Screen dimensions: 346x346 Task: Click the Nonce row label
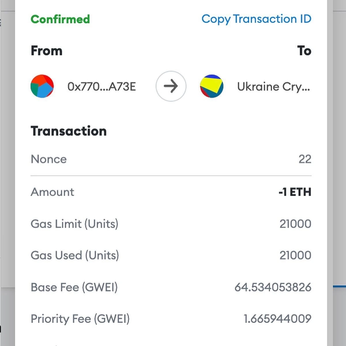[x=49, y=159]
